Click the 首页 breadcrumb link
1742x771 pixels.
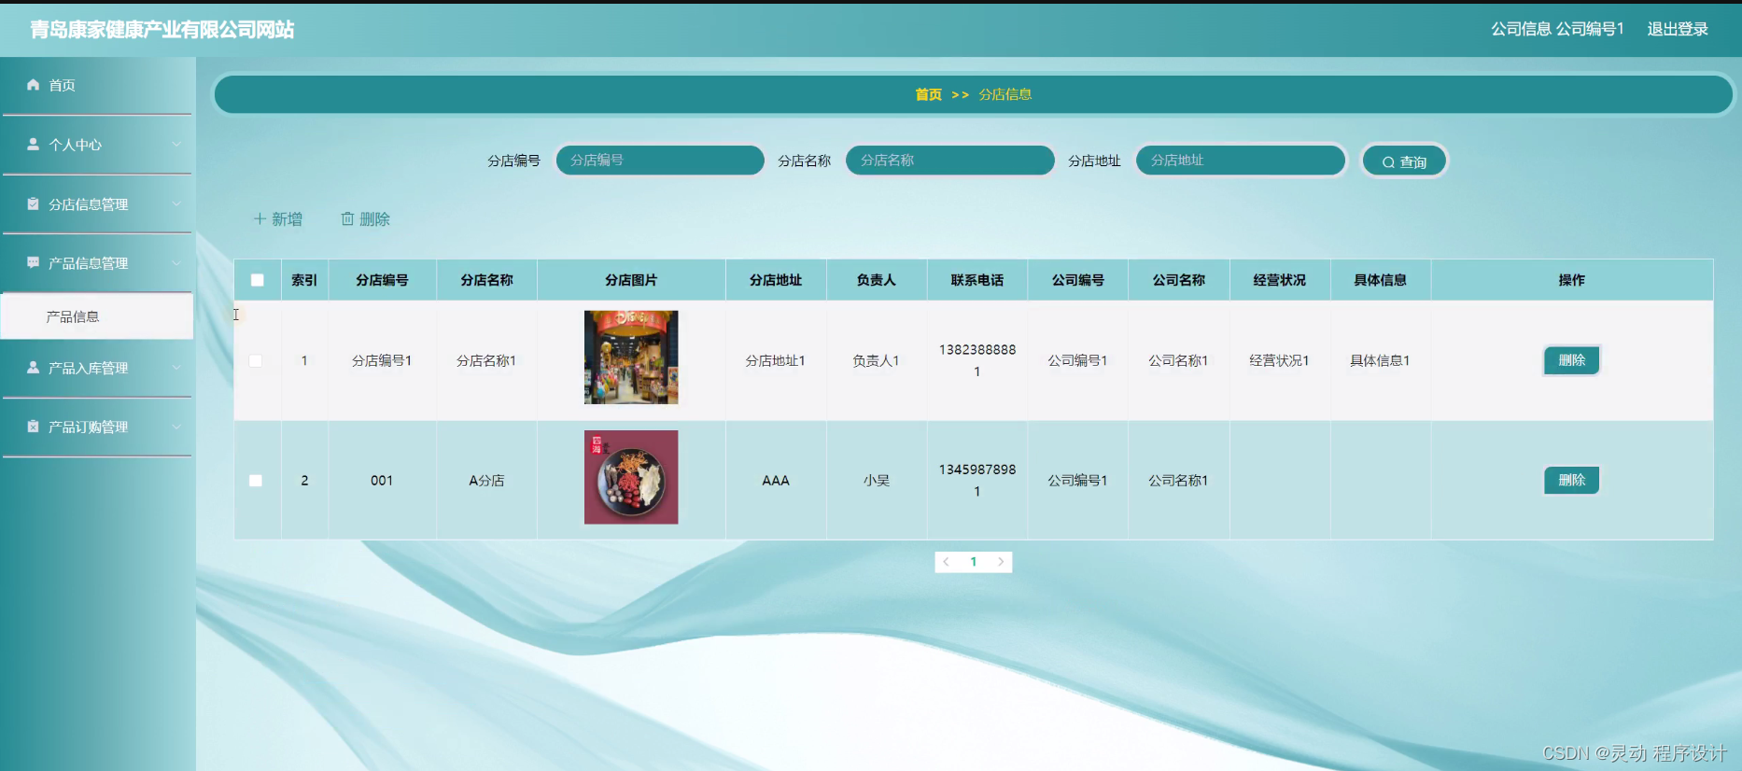coord(928,94)
